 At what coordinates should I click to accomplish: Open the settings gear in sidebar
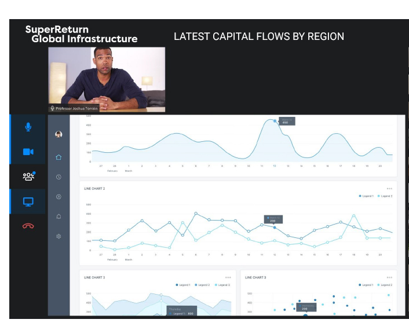coord(59,236)
